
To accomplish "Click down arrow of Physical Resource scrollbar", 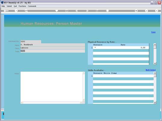I will [155, 63].
